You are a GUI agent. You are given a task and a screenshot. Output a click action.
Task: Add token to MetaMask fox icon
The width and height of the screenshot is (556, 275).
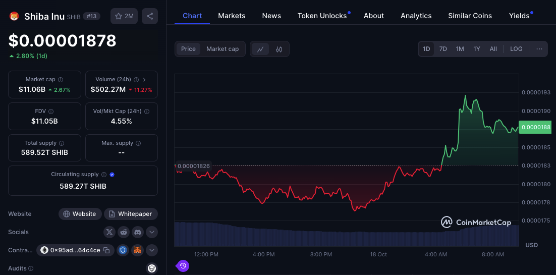coord(138,250)
